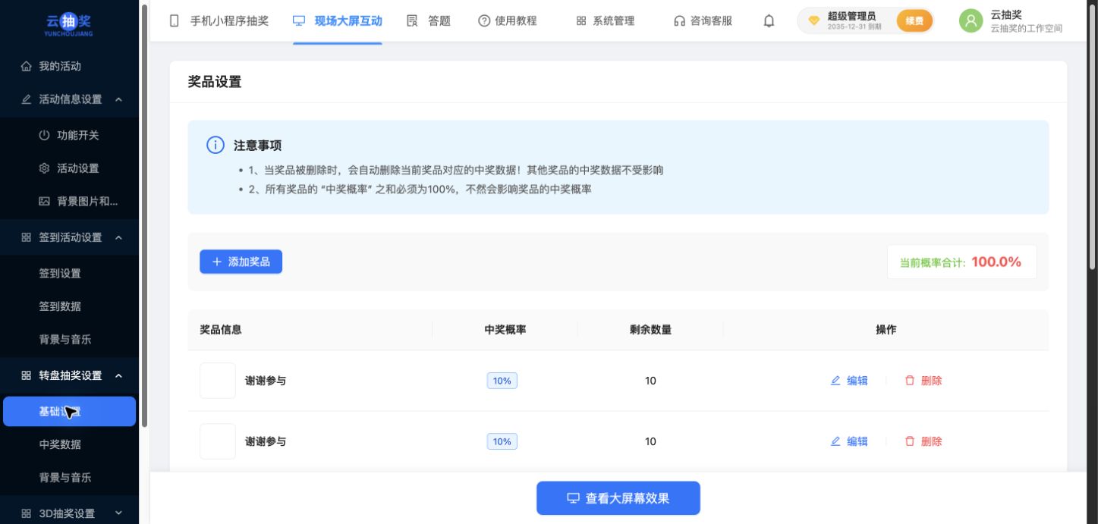Open 咨询客服 in the top bar
Image resolution: width=1098 pixels, height=524 pixels.
[712, 20]
